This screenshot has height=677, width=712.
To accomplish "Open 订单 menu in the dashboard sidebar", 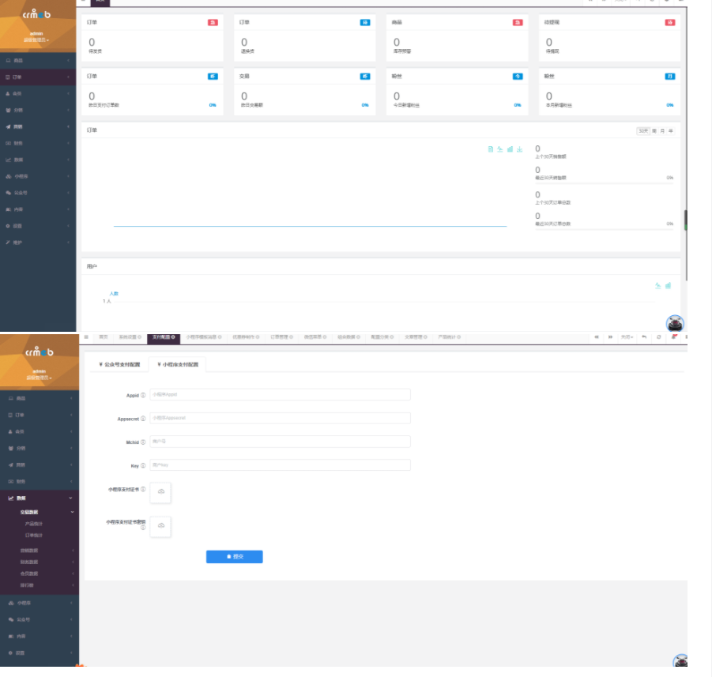I will (x=38, y=77).
